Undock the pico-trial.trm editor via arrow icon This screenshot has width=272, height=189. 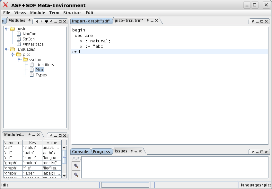(147, 20)
